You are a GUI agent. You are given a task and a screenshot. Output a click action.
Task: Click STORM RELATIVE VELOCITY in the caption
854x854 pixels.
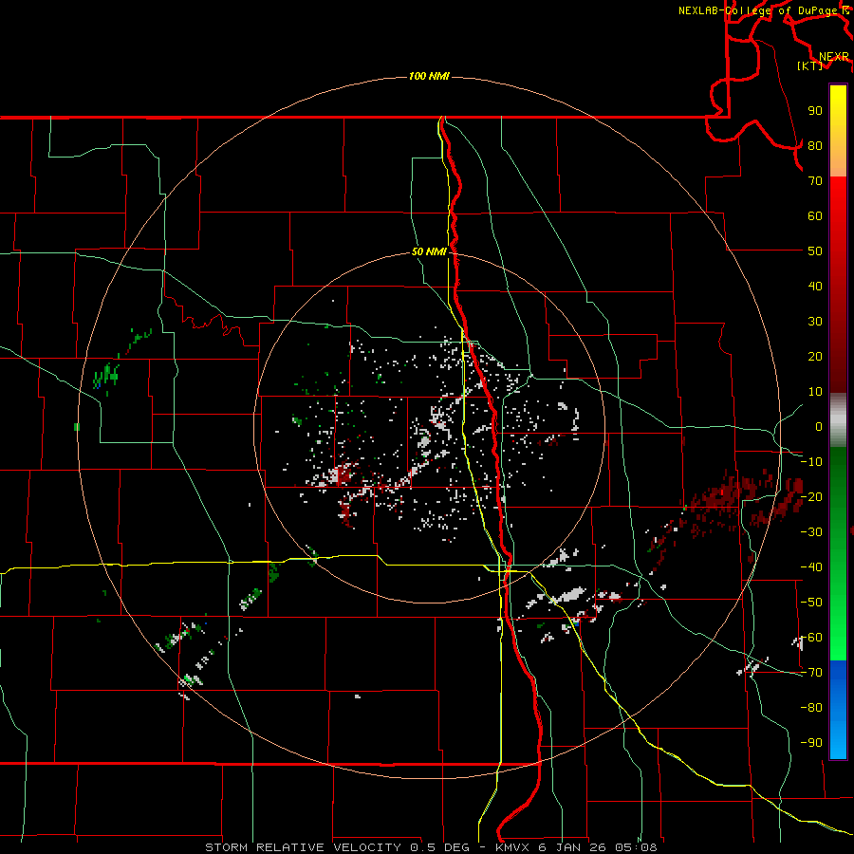click(x=305, y=847)
